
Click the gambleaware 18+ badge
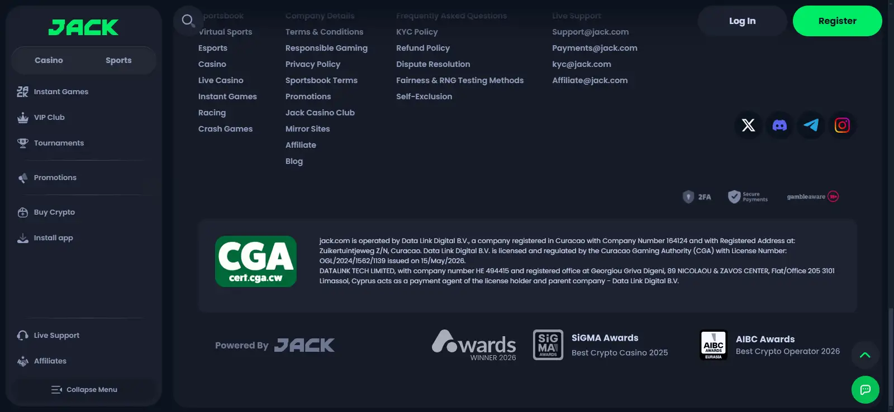tap(813, 196)
